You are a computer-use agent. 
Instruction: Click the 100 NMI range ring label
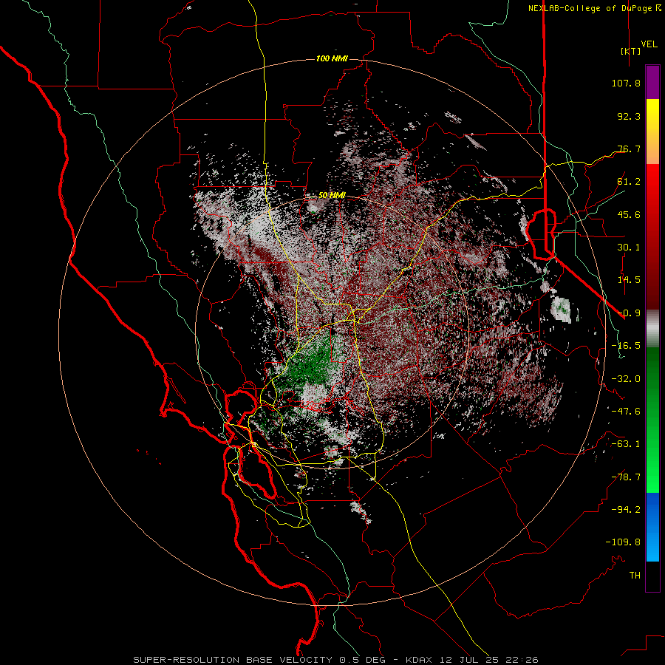[332, 58]
